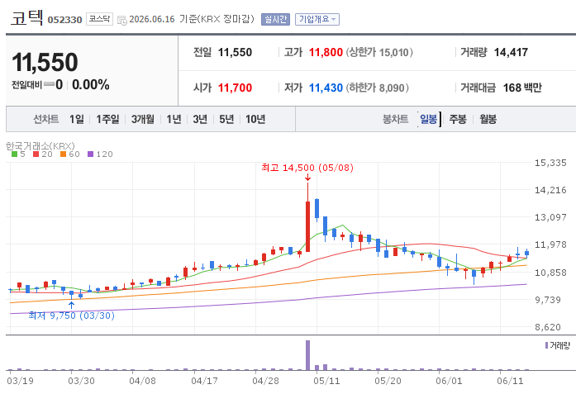
Task: Click the 선차트 label
Action: click(x=46, y=119)
